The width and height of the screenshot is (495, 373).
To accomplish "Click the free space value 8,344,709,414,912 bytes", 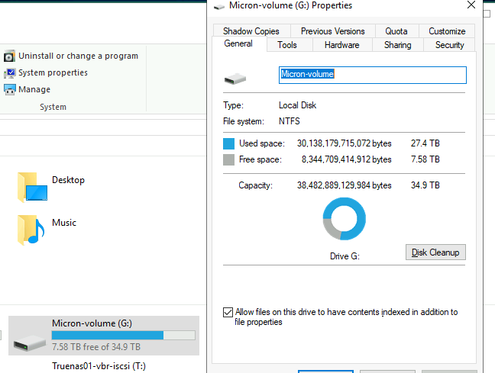I will point(346,159).
